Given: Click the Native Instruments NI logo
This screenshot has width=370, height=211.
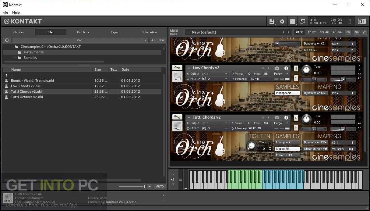Looking at the screenshot, I should [x=361, y=21].
